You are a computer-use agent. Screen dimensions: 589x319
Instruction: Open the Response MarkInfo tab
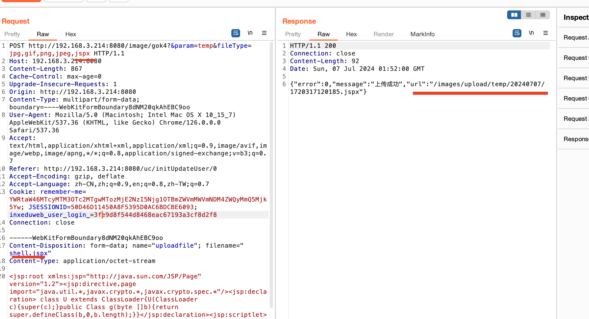422,34
